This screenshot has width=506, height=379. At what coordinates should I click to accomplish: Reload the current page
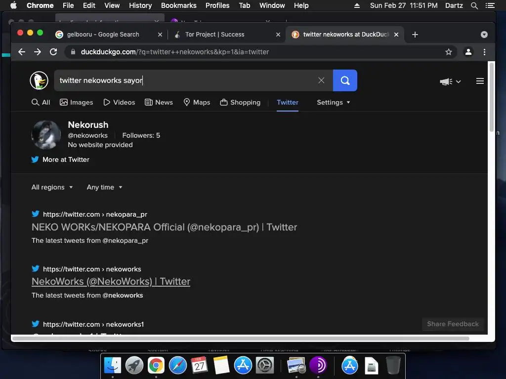53,52
